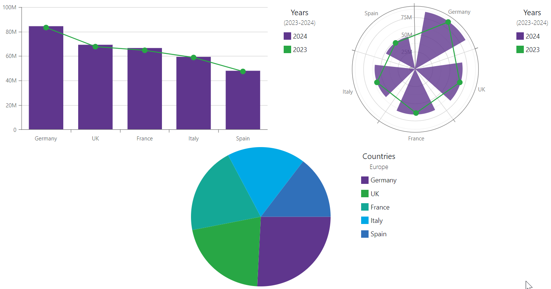The width and height of the screenshot is (551, 289).
Task: Toggle 2024 label in bar chart legend
Action: [x=300, y=36]
